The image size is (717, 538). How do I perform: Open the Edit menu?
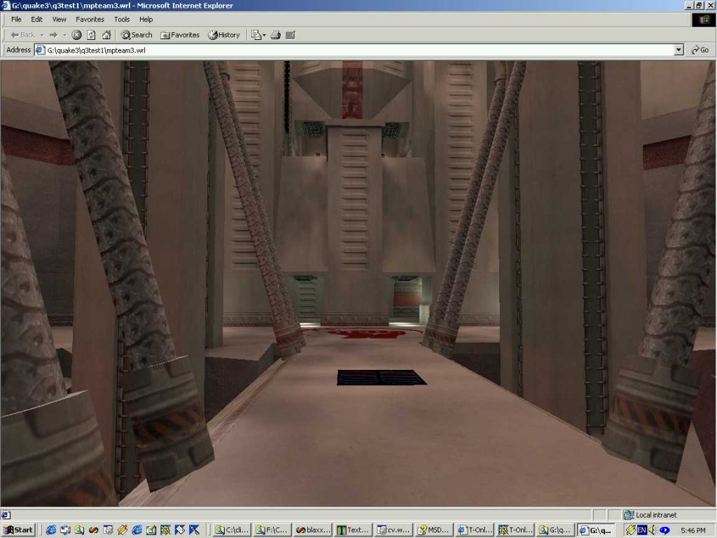[x=36, y=19]
